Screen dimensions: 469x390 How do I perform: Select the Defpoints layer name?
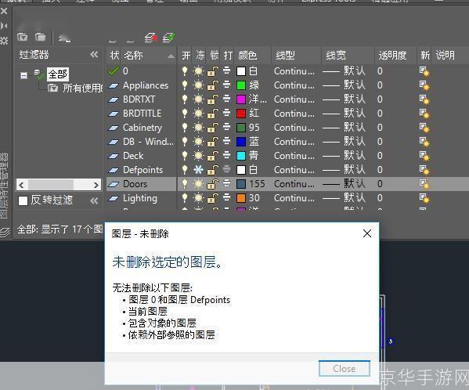tap(143, 170)
